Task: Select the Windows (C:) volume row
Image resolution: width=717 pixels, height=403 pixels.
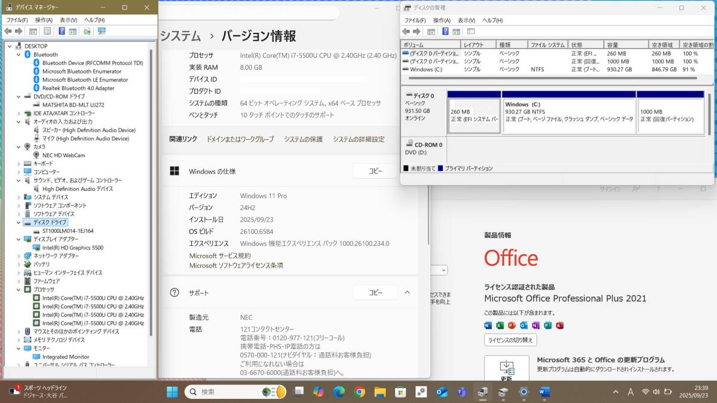Action: coord(558,69)
